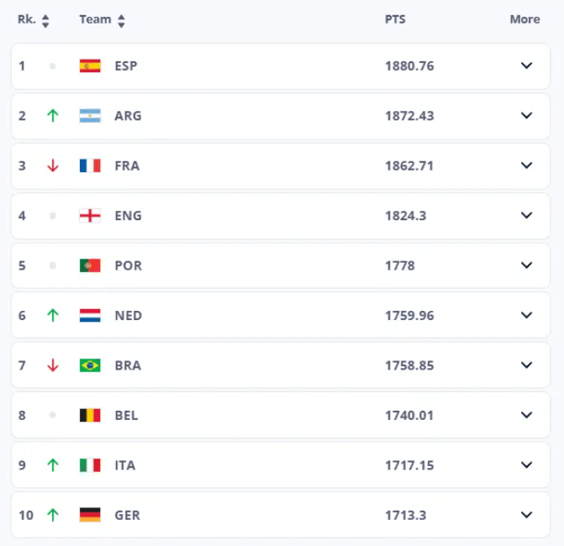Click the England flag icon
Screen dimensions: 564x546
(90, 216)
